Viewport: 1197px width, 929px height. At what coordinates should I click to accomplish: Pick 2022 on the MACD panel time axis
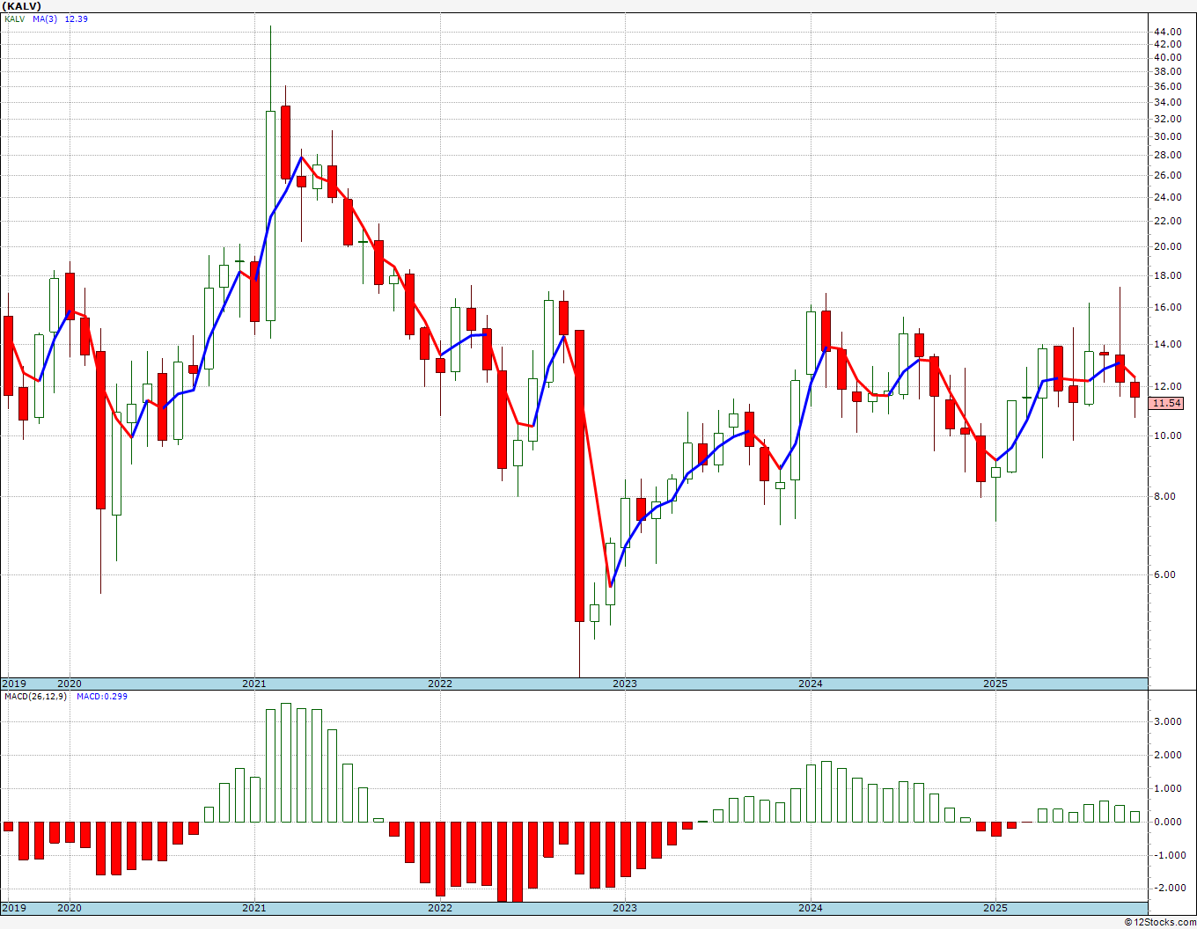[440, 908]
